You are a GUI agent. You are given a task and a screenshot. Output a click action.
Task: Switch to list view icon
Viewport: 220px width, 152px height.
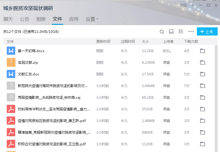coord(181,31)
